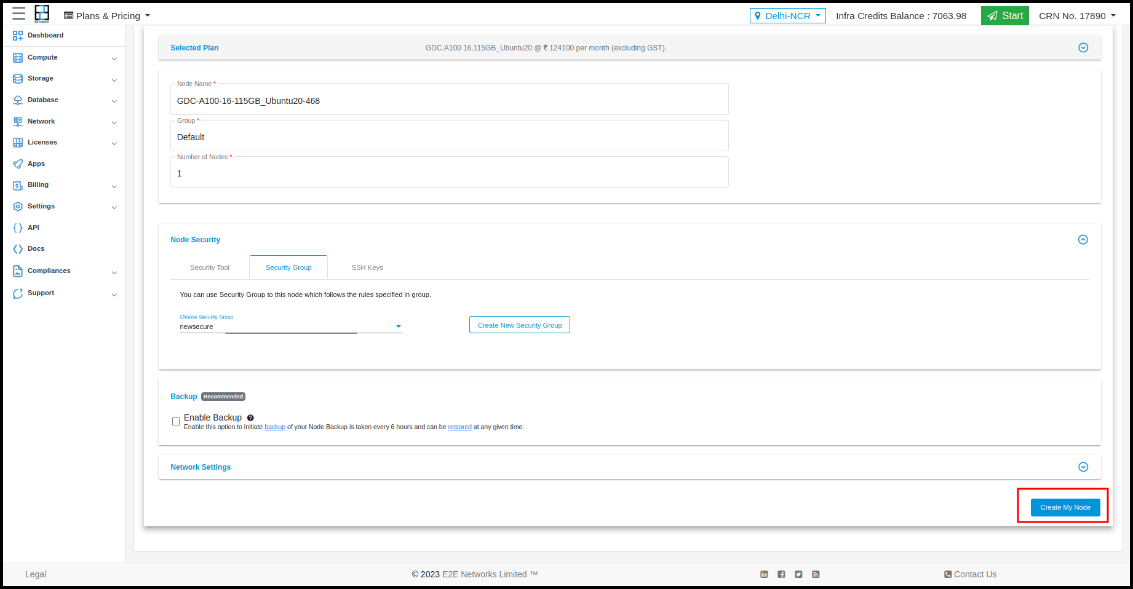
Task: Click the E2E Networks logo
Action: click(42, 14)
